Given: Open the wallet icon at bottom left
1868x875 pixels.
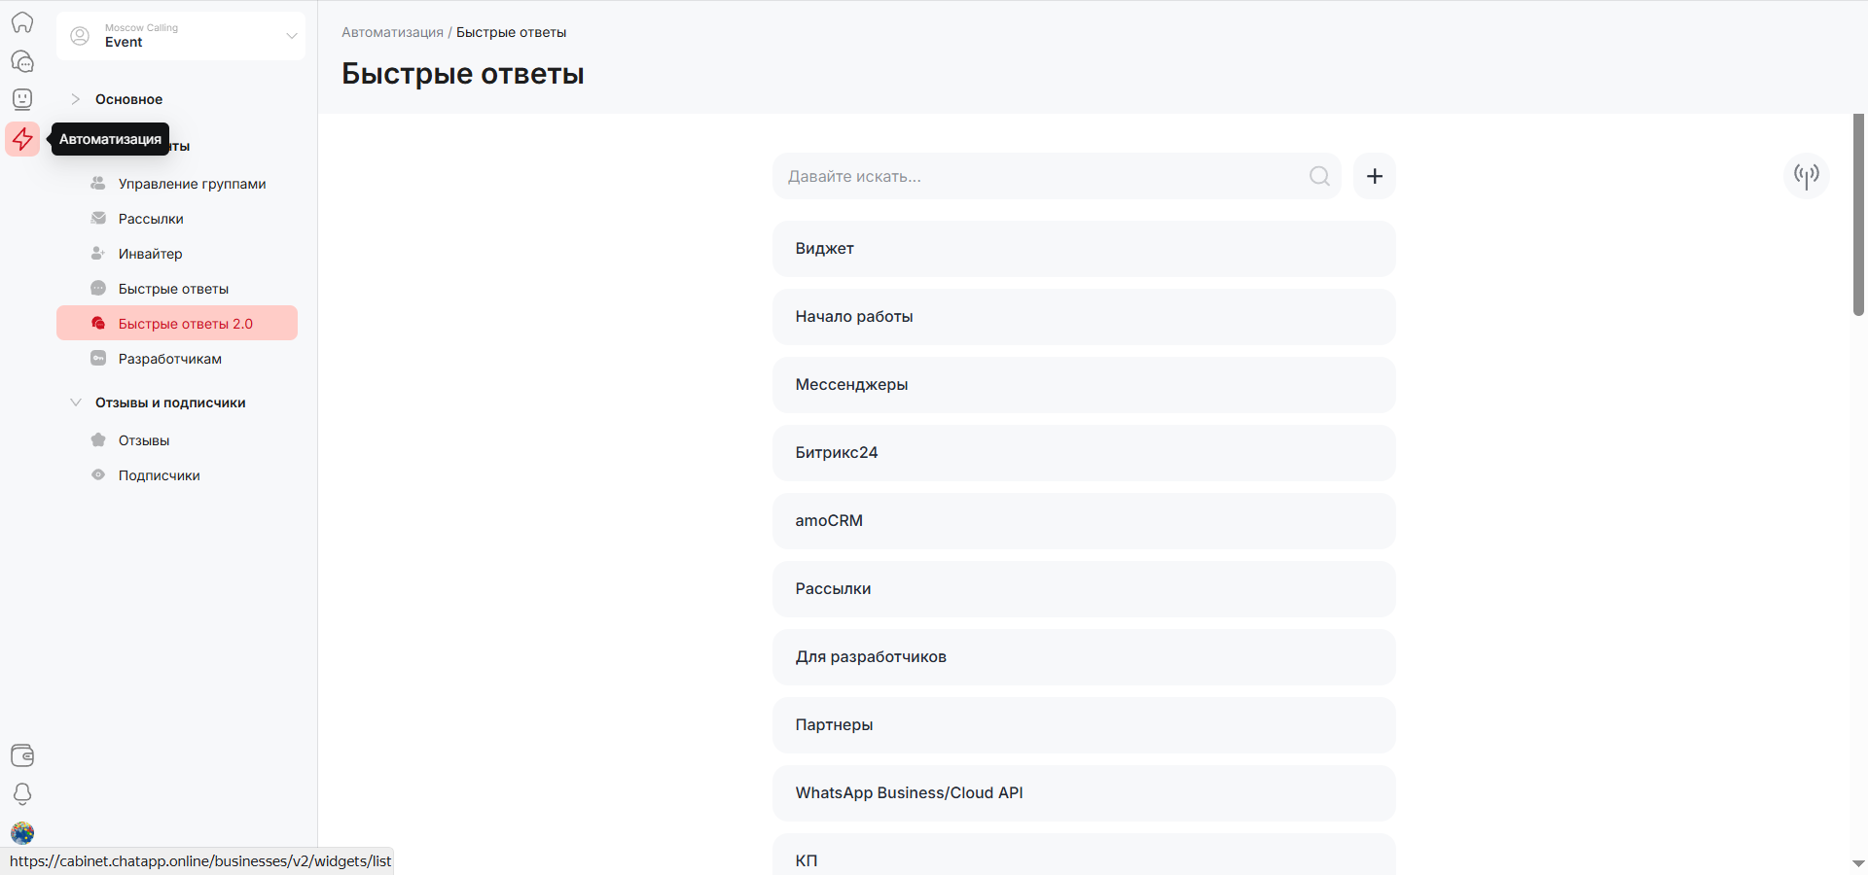Looking at the screenshot, I should pos(22,755).
